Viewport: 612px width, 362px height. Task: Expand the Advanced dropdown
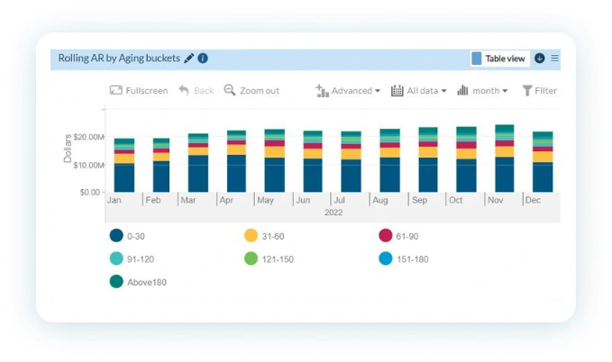click(348, 90)
